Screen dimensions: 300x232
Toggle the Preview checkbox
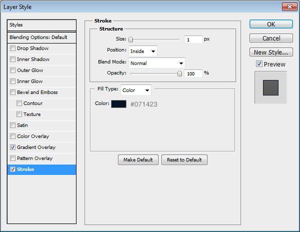tap(259, 64)
